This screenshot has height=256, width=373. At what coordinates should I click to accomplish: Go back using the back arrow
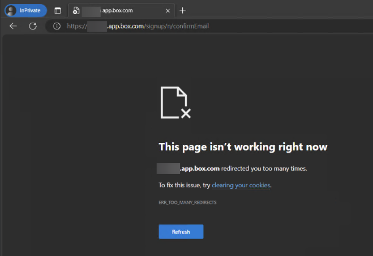(13, 26)
